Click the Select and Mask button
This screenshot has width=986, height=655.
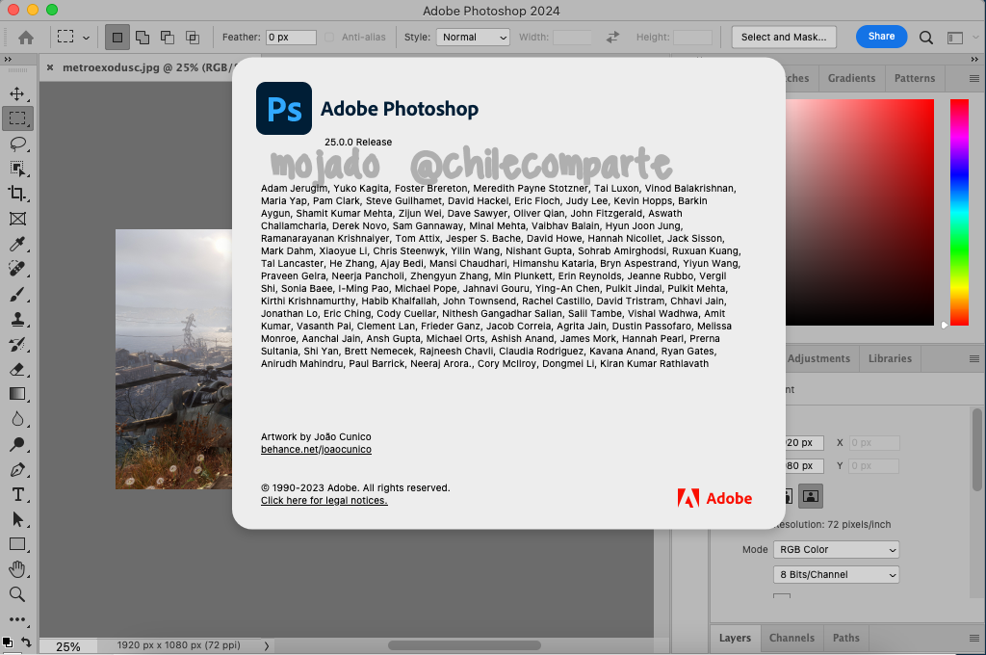point(784,38)
